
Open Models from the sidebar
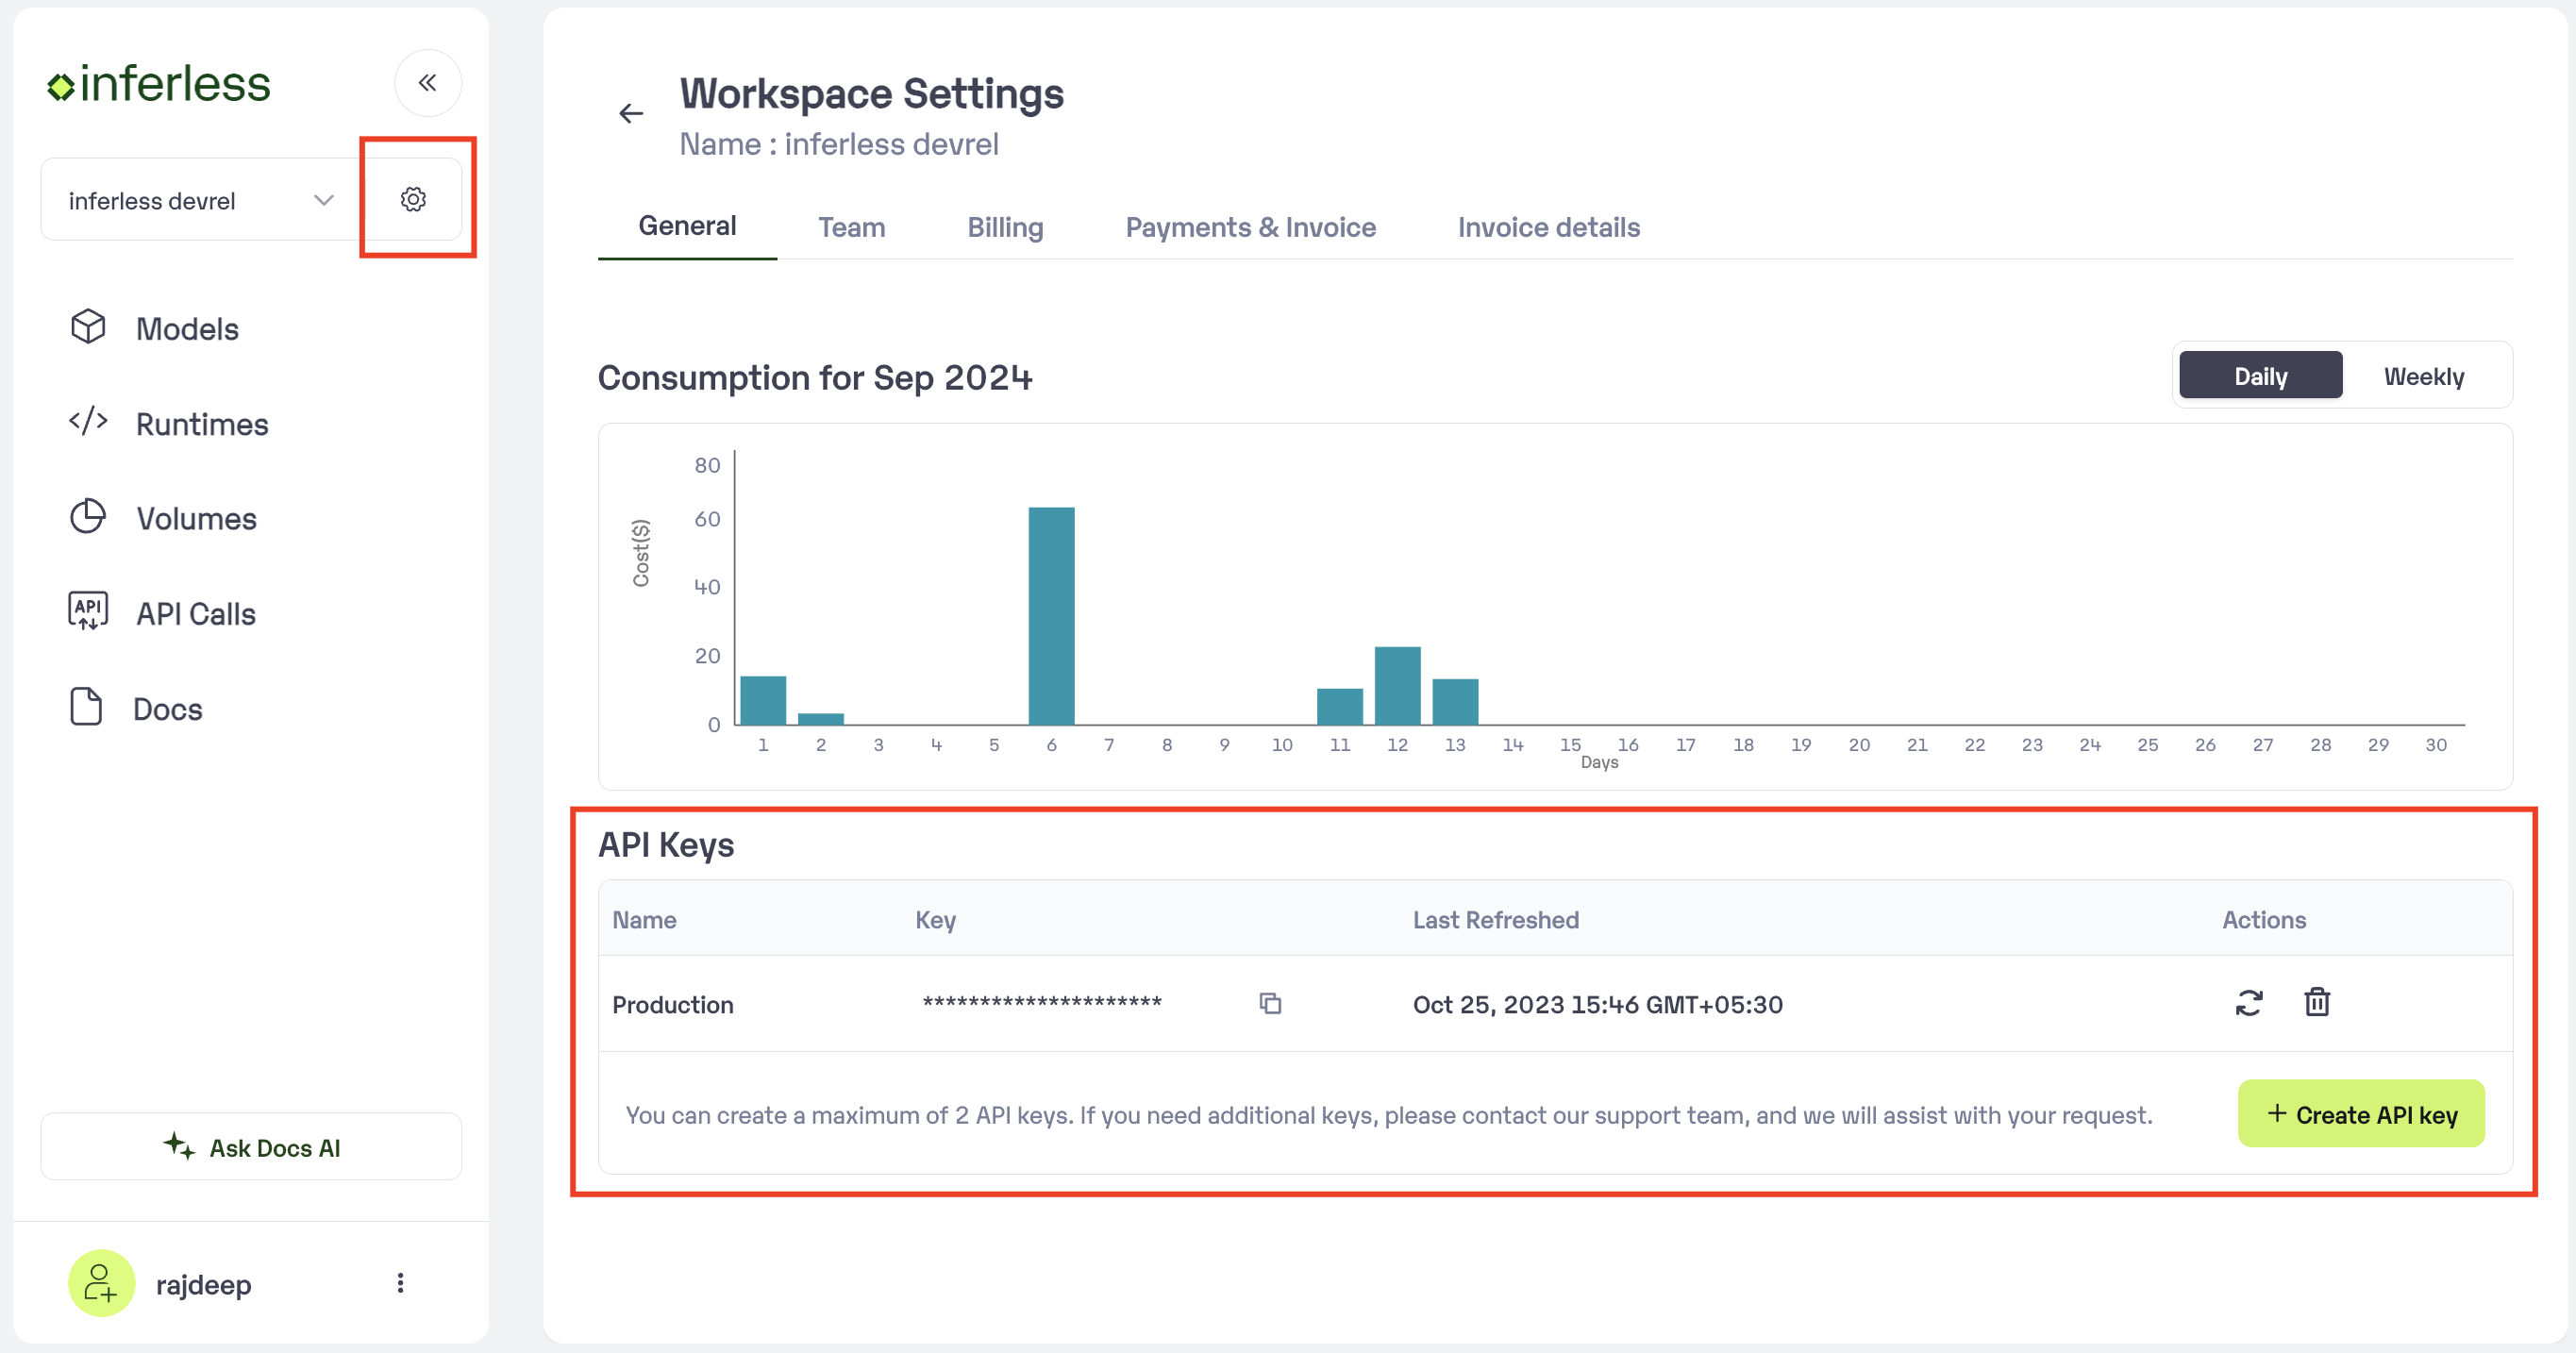[x=186, y=329]
